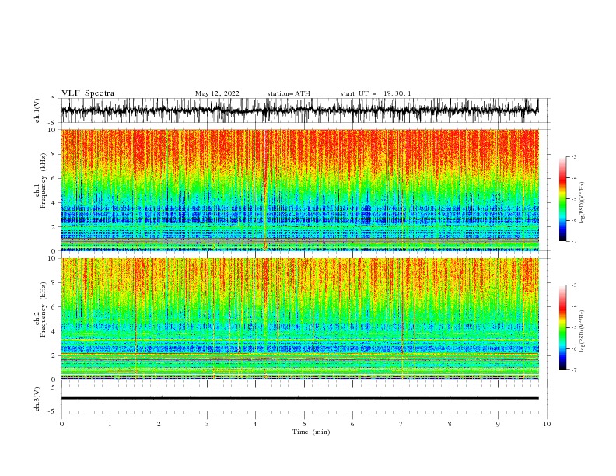Click ch.2 "Frequency (kHz)" y-axis label

click(x=44, y=309)
